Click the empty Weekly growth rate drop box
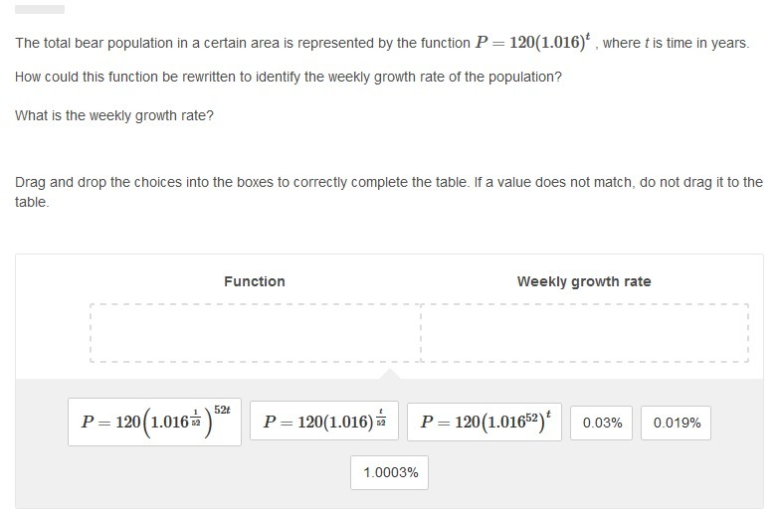The width and height of the screenshot is (778, 512). 585,333
